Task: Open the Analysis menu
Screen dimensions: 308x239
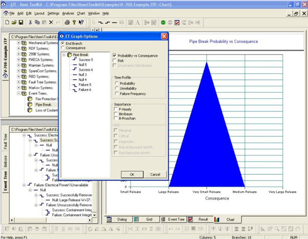Action: point(68,13)
